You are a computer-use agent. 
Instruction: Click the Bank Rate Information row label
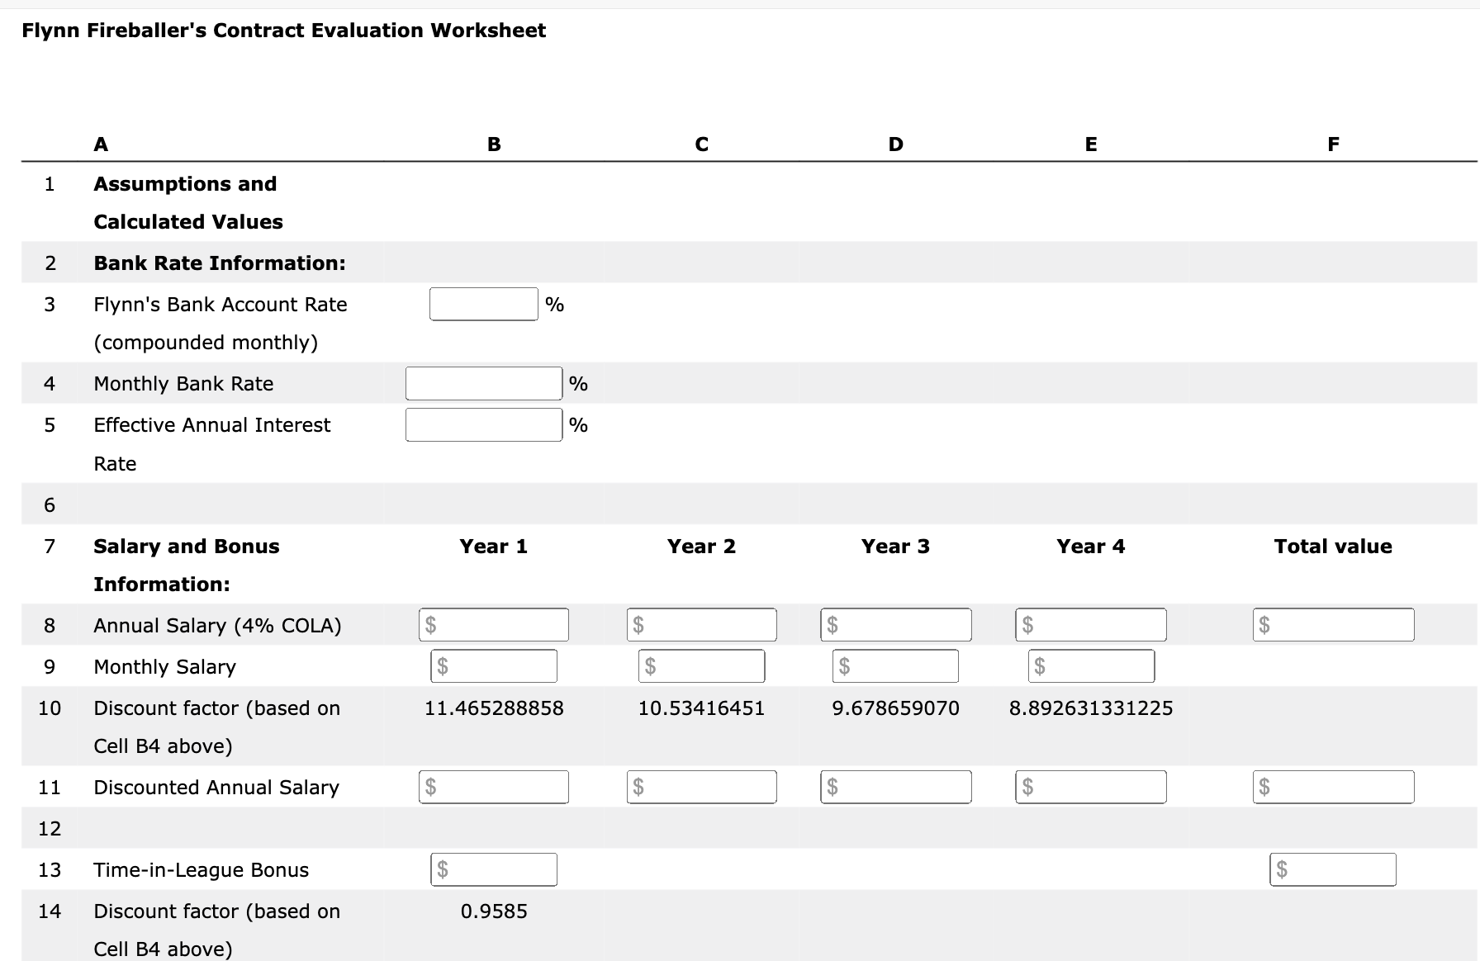pos(220,263)
